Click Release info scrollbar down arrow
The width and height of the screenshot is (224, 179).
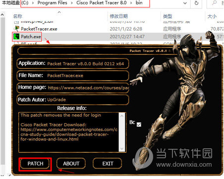[122, 149]
